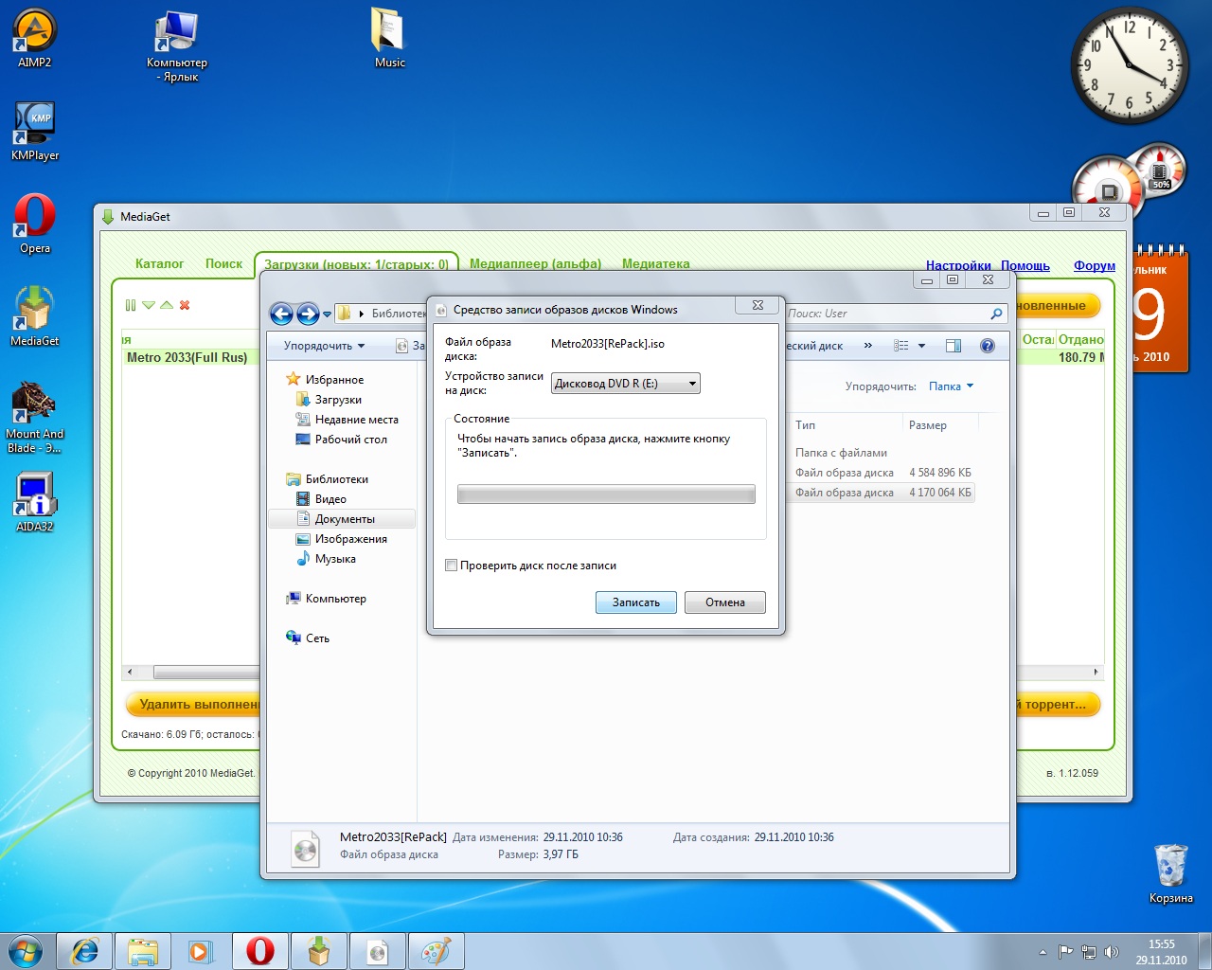Switch to Поиск tab in MediaGet
1212x970 pixels.
click(x=223, y=263)
